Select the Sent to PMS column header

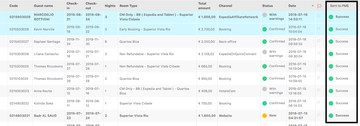click(339, 6)
